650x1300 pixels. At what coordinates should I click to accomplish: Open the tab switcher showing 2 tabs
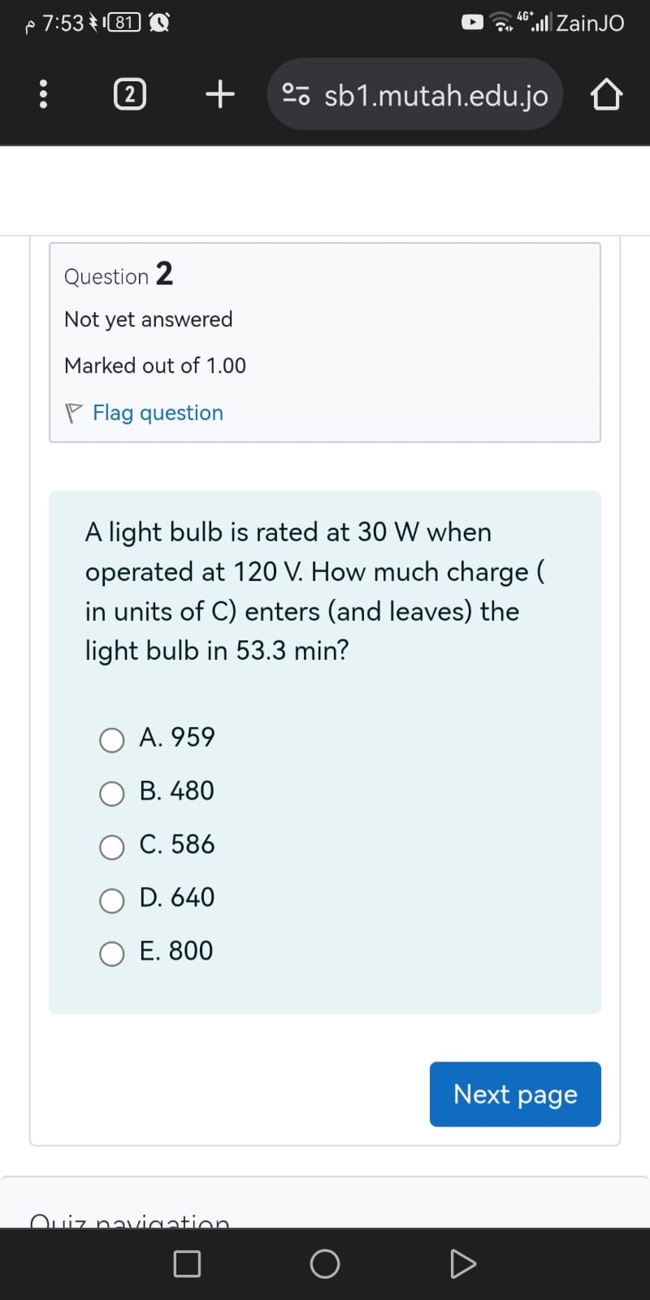point(129,93)
